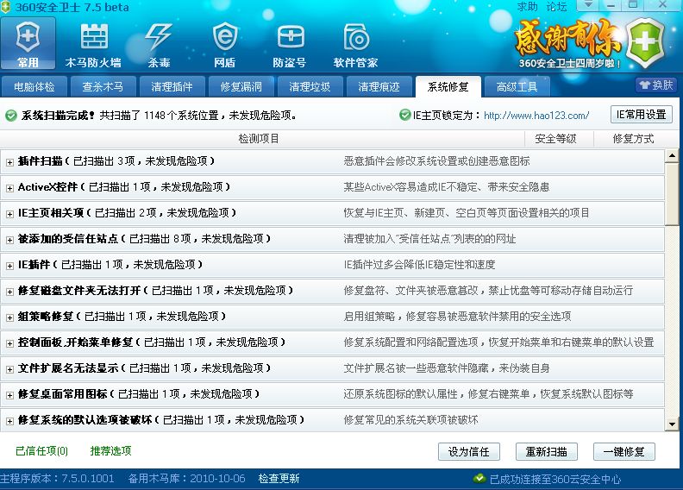Click the 修复方式 column header

633,139
